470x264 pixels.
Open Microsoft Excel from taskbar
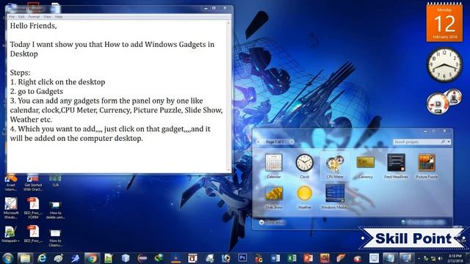292,258
